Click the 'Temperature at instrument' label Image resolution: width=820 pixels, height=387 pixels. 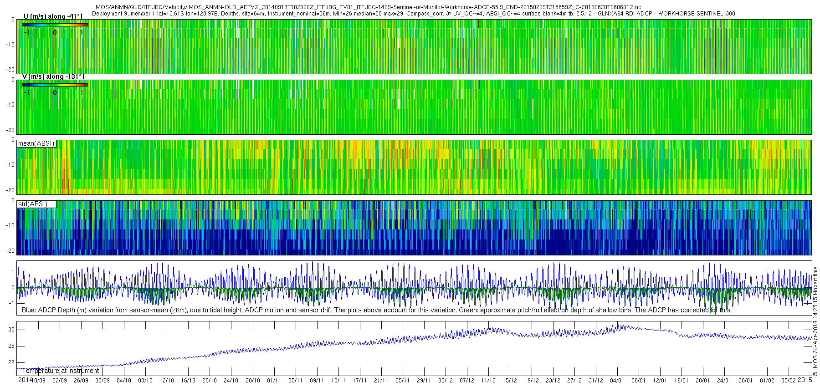tap(61, 371)
